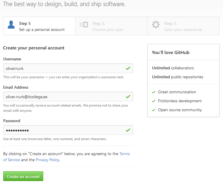Screen dimensions: 223x186
Task: Select Step 1 Set up a personal account tab
Action: coord(40,26)
